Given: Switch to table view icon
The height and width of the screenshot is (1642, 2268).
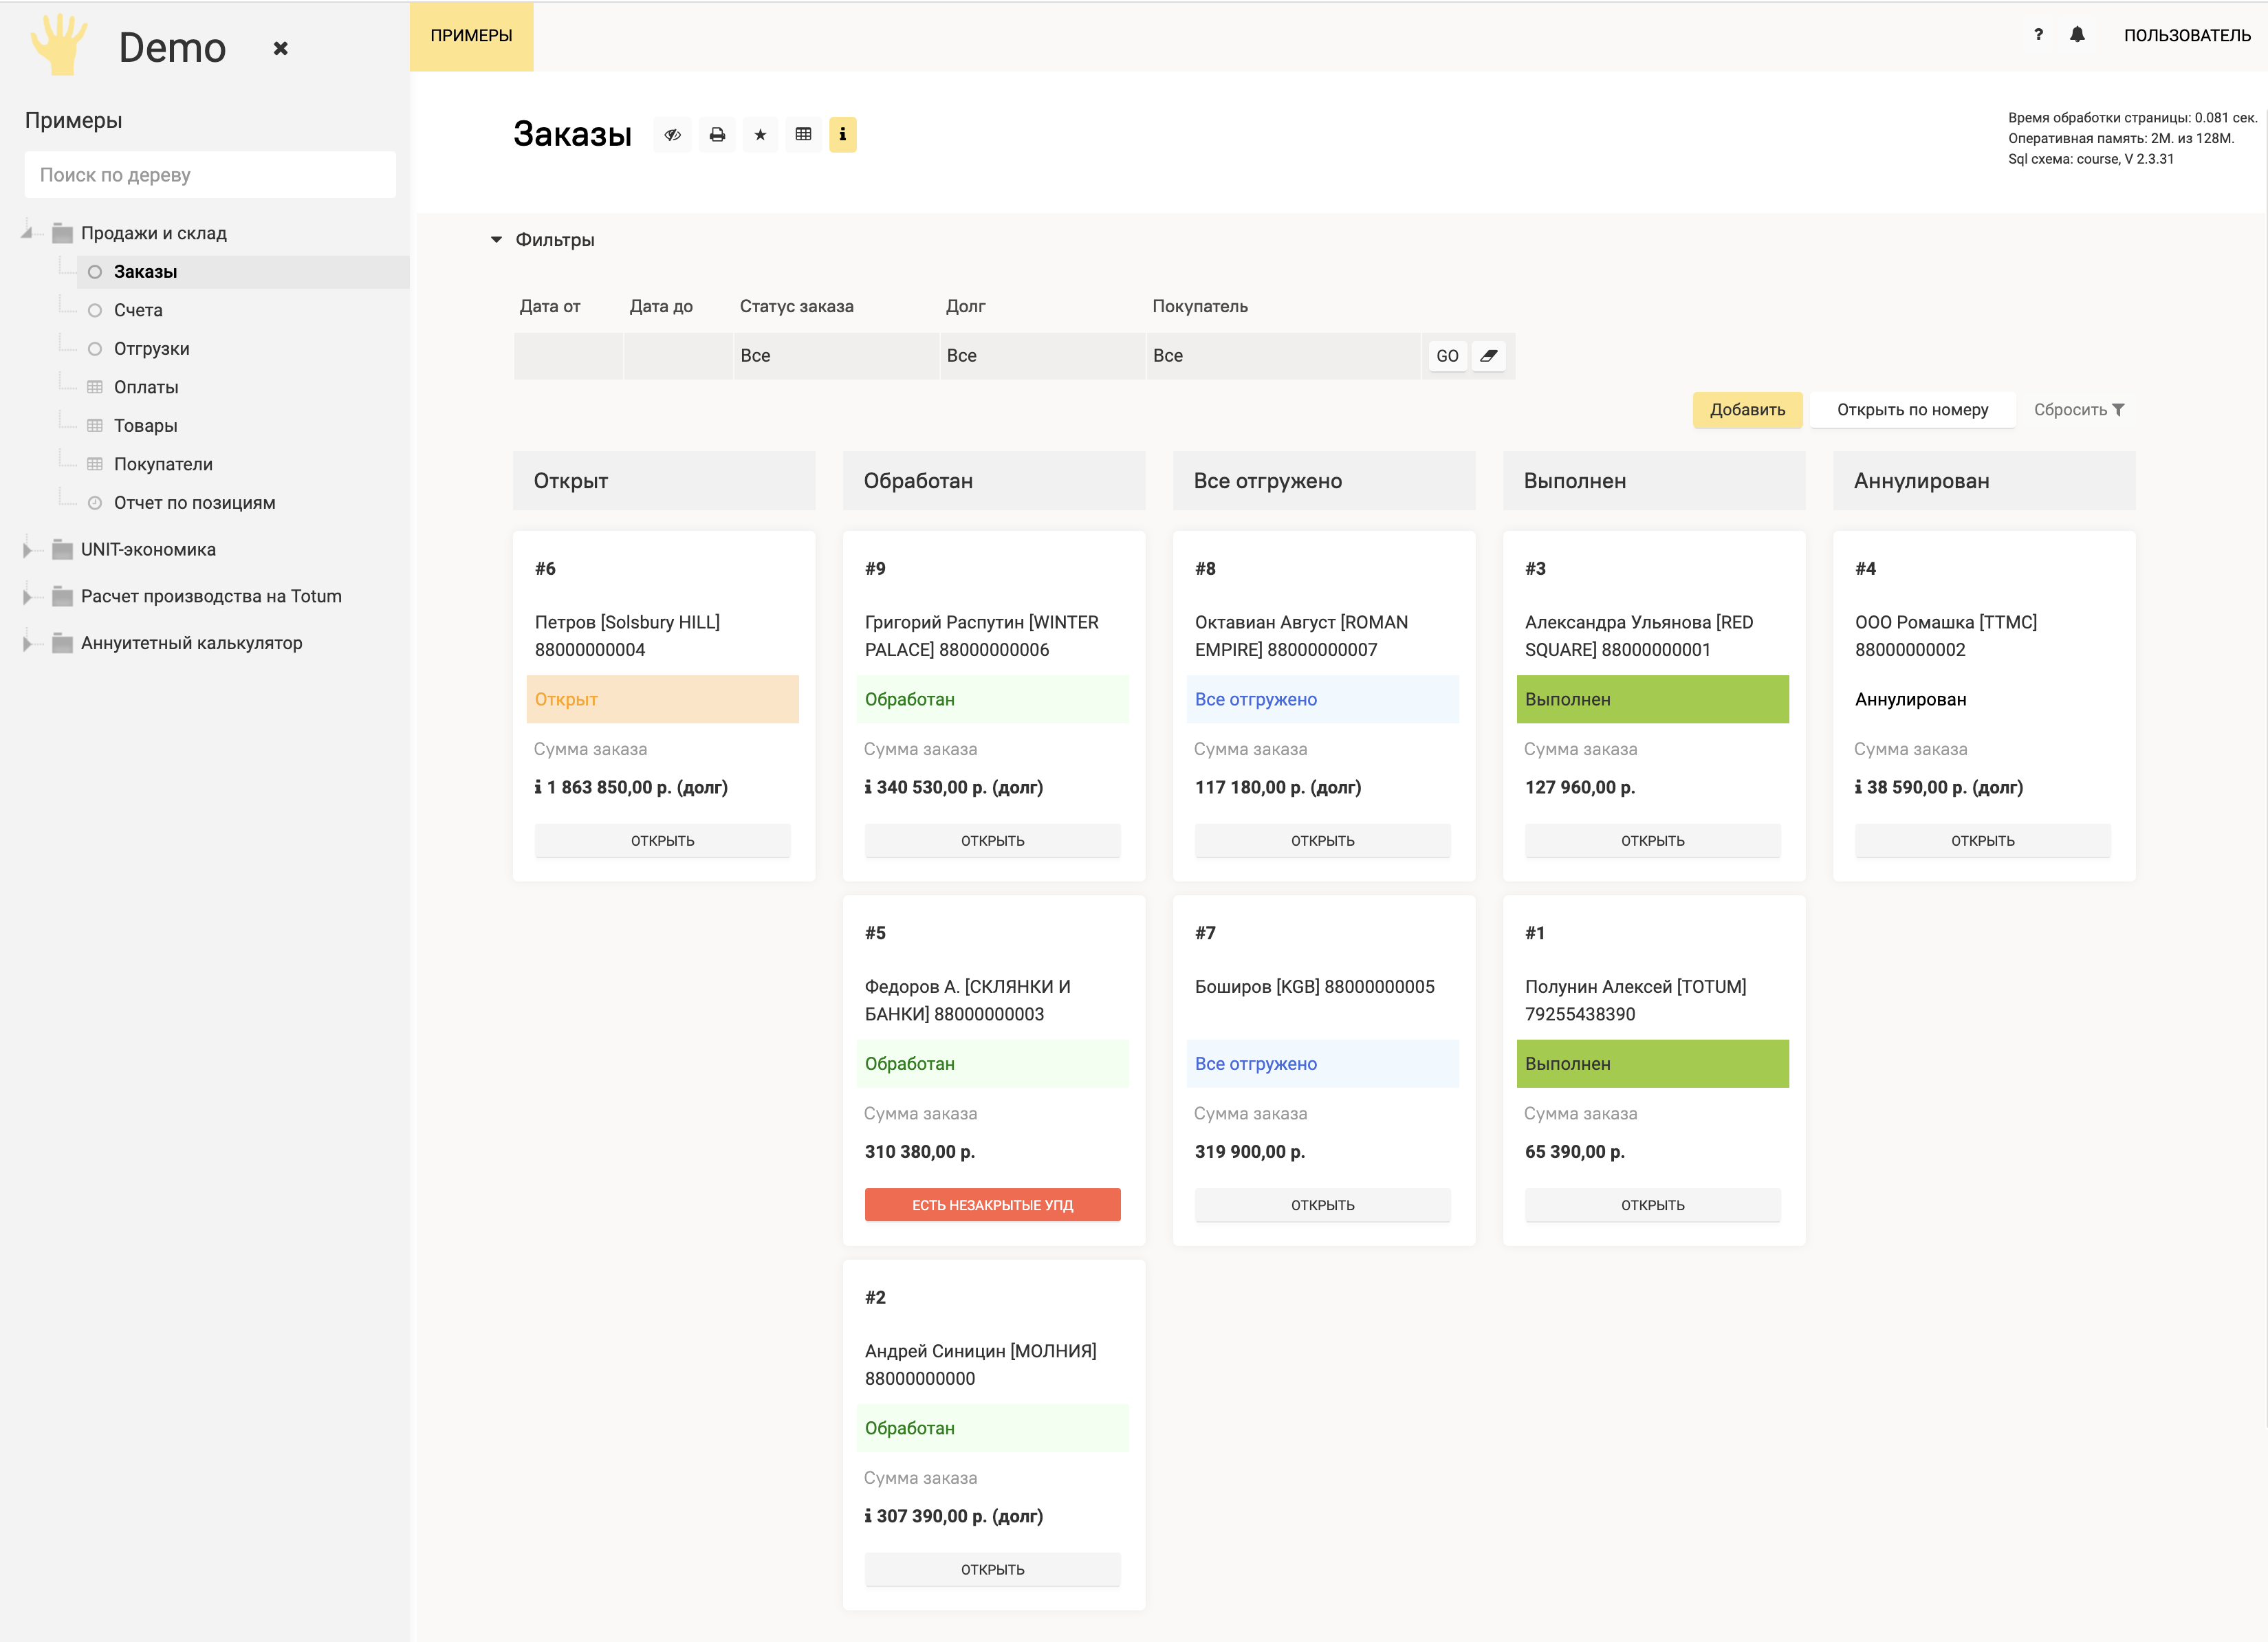Looking at the screenshot, I should [x=803, y=134].
